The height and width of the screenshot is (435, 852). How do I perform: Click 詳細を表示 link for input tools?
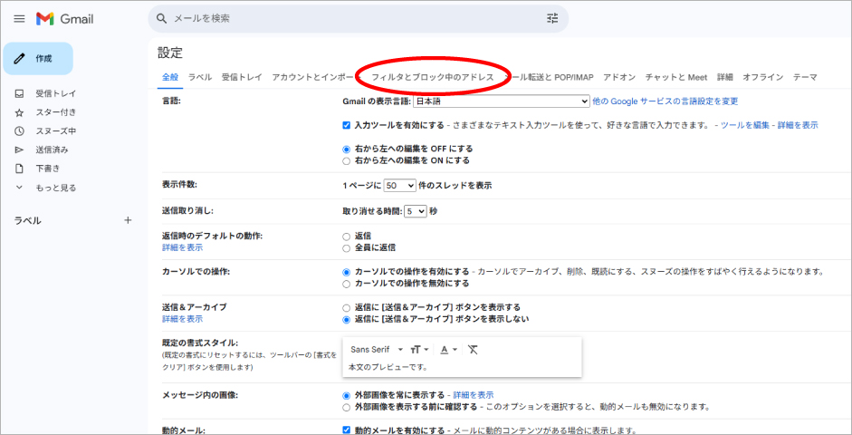coord(798,125)
